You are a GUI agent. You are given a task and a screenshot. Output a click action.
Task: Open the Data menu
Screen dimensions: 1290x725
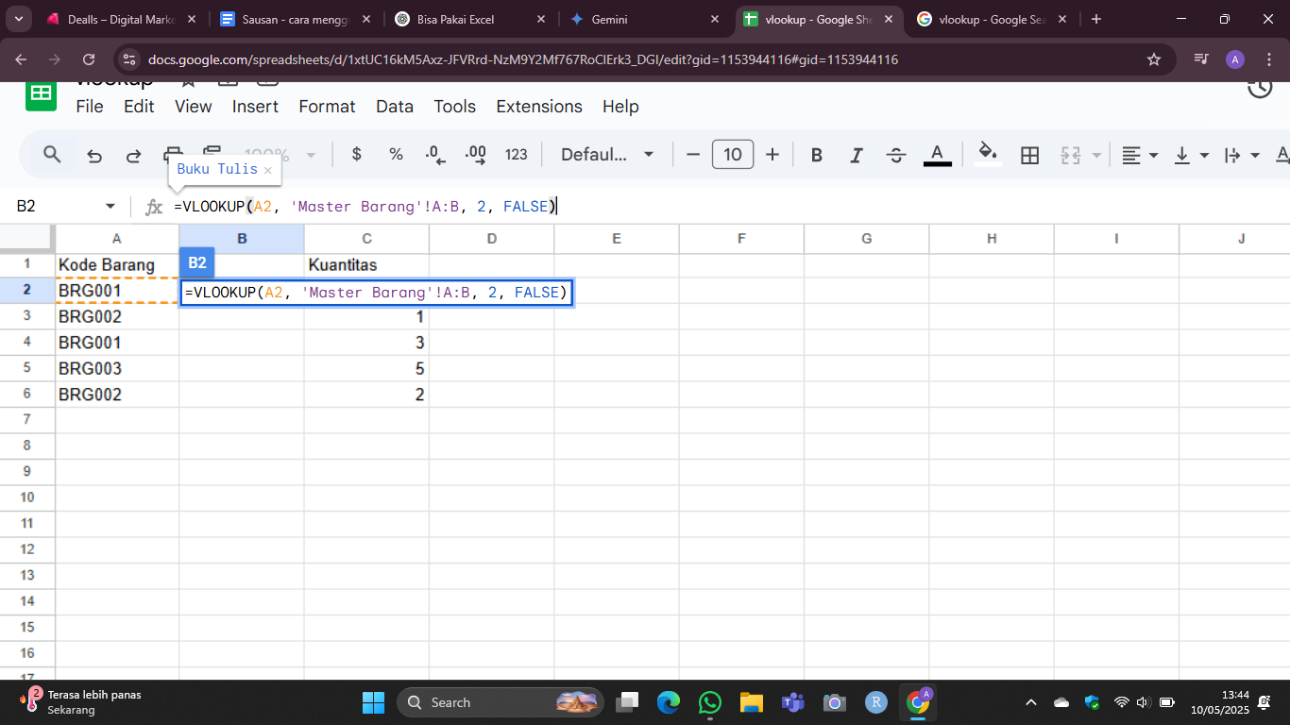(x=395, y=107)
